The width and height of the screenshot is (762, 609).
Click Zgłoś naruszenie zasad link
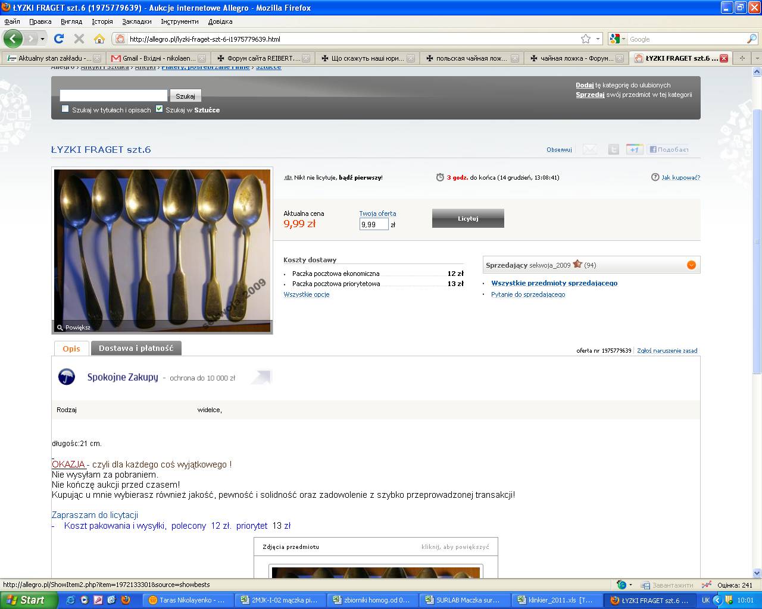[x=667, y=351]
